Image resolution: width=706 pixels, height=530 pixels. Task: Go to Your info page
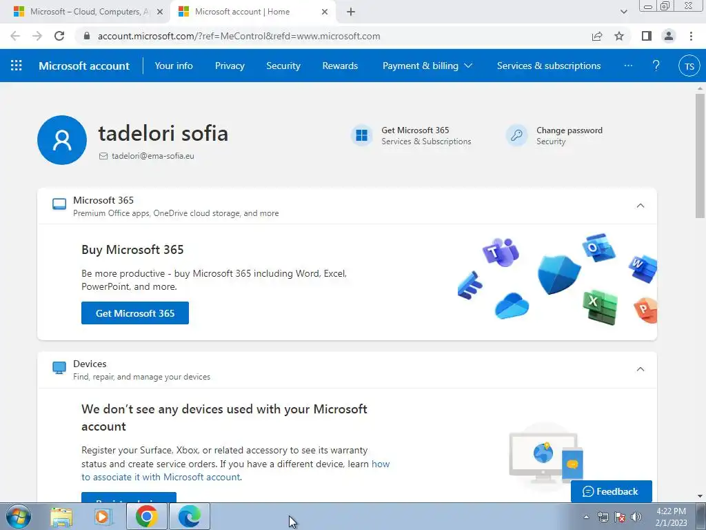pos(174,66)
